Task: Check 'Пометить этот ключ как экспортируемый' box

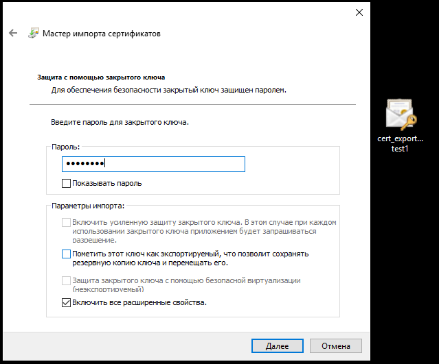Action: pos(67,254)
